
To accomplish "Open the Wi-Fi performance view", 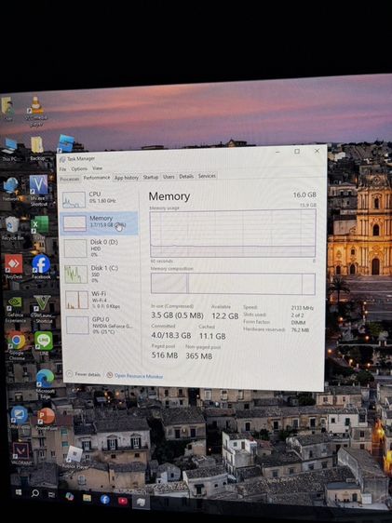I will 101,300.
